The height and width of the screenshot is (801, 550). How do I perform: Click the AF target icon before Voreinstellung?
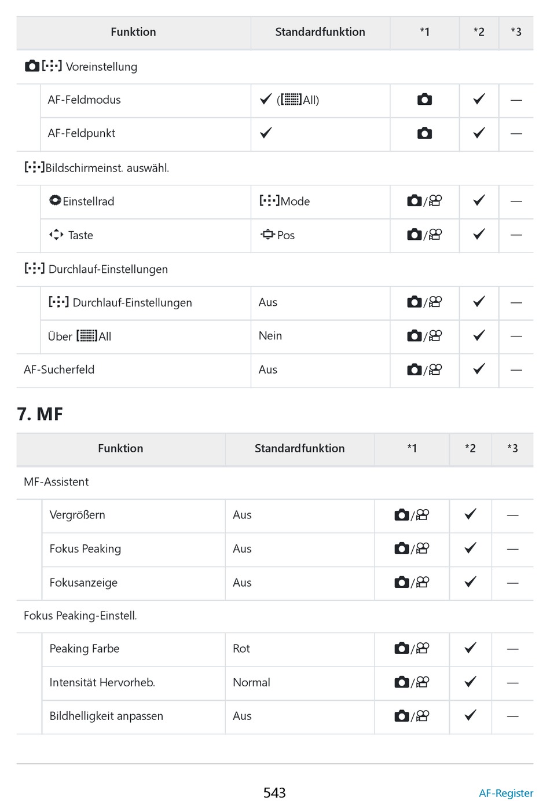point(52,66)
